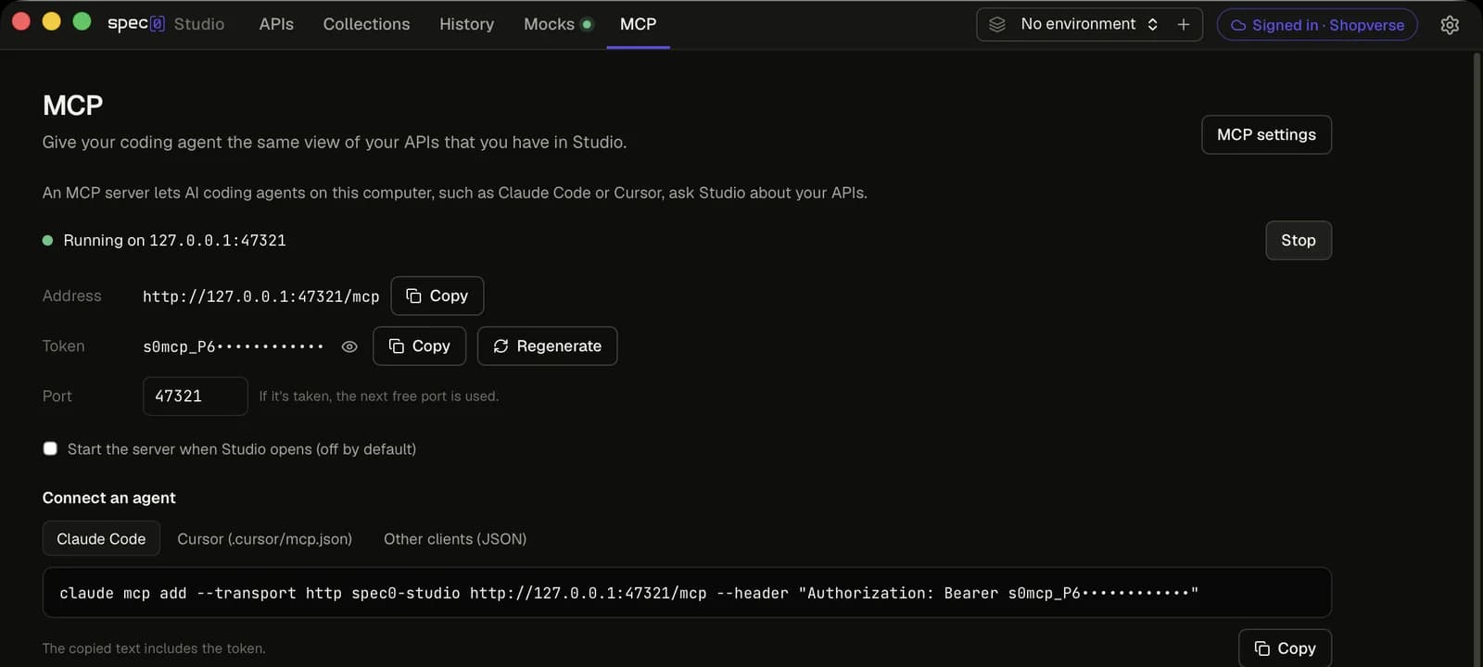Open the Mocks tab
Viewport: 1483px width, 667px height.
tap(557, 24)
